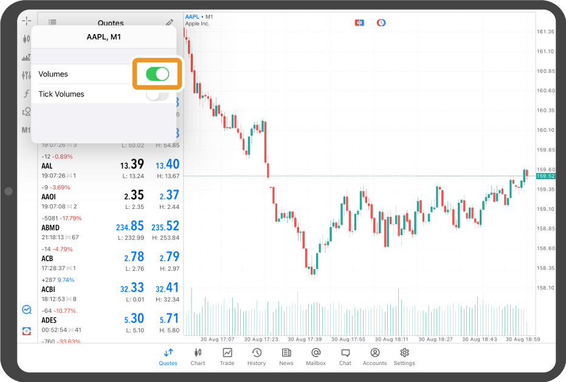This screenshot has width=566, height=382.
Task: Turn off the Volumes switch
Action: point(157,74)
